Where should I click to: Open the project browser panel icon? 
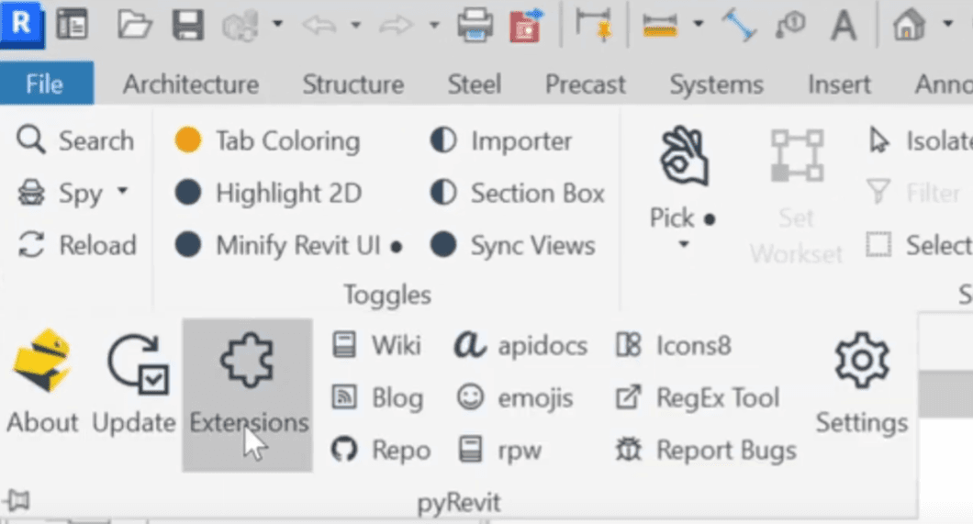(x=72, y=25)
